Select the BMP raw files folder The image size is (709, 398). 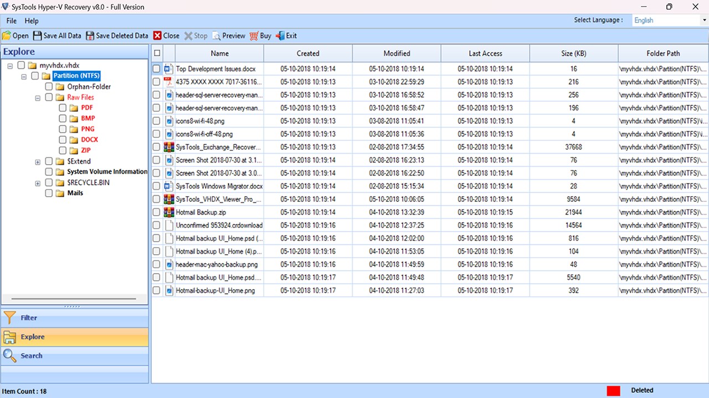(x=88, y=118)
